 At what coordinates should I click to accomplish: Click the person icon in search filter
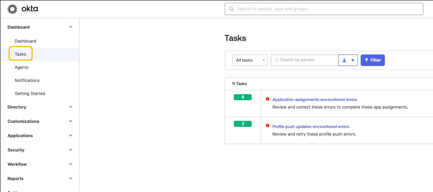pyautogui.click(x=344, y=60)
